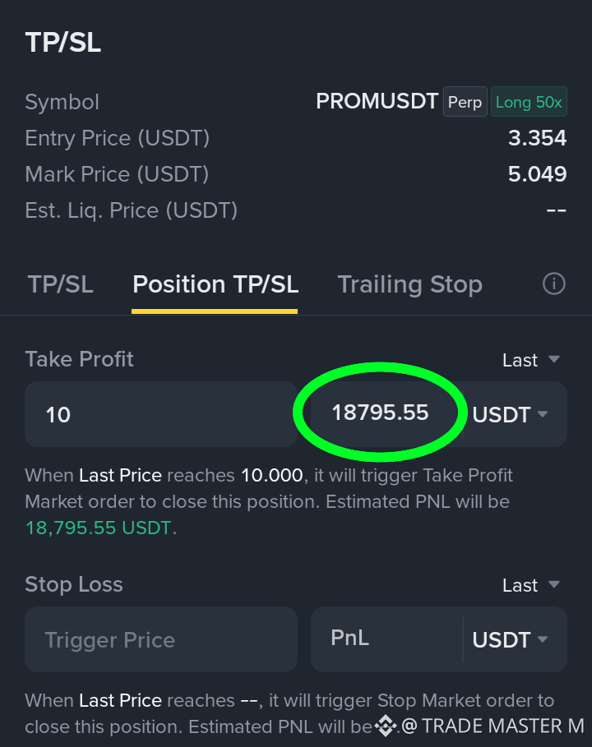592x747 pixels.
Task: Click the Stop Loss Trigger Price field
Action: 161,639
